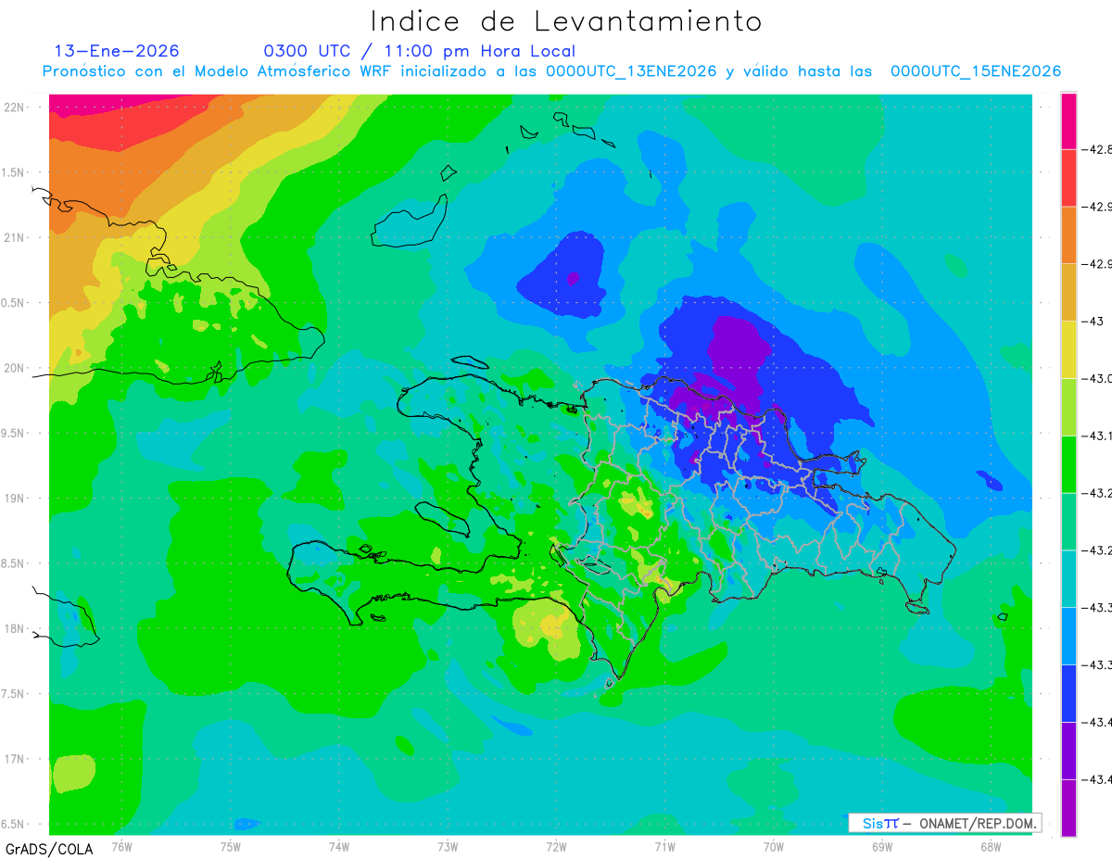This screenshot has height=859, width=1112.
Task: Click the "18N" latitude label
Action: click(16, 628)
